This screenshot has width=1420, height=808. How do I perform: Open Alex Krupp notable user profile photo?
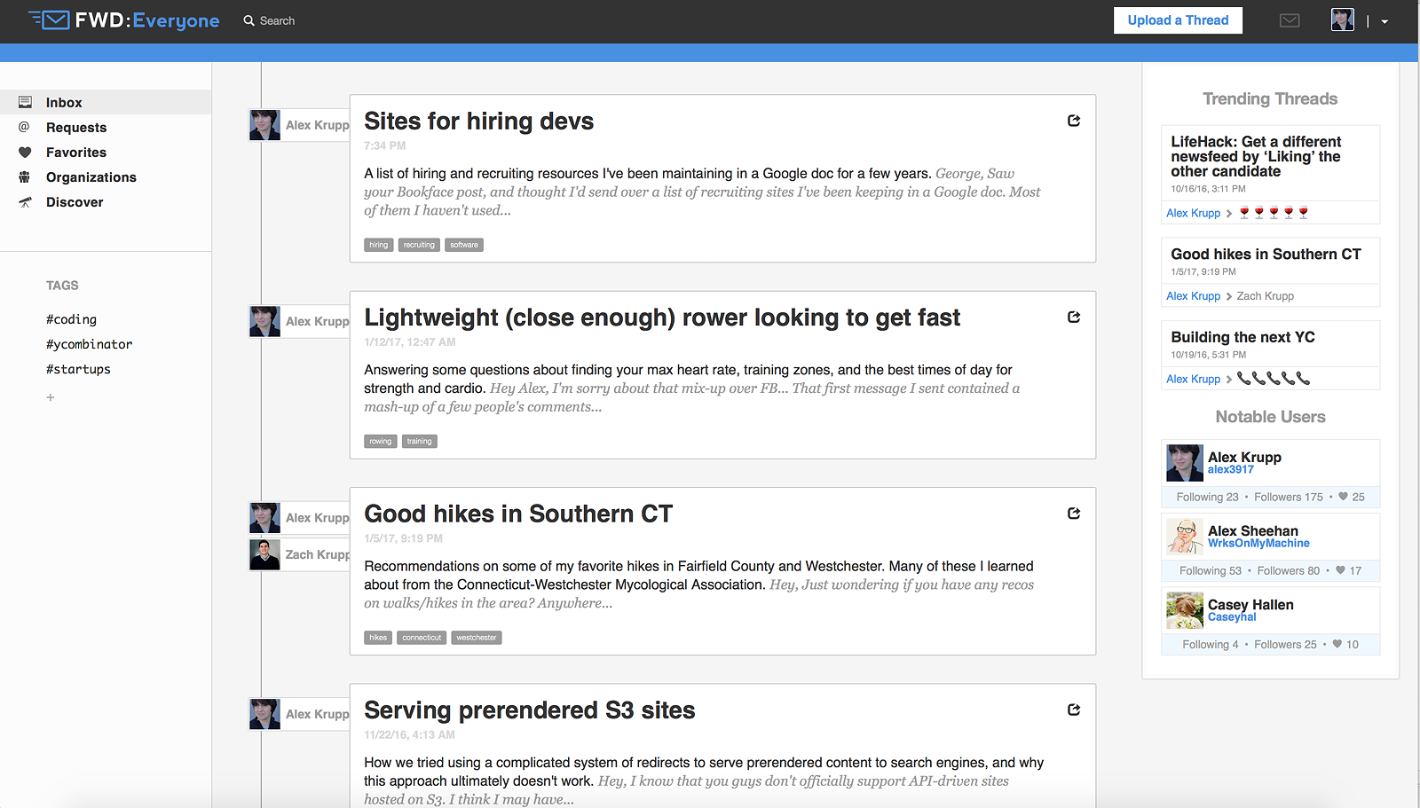pyautogui.click(x=1185, y=463)
